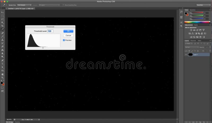
Task: Select the Paint Bucket tool
Action: [x=2, y=50]
